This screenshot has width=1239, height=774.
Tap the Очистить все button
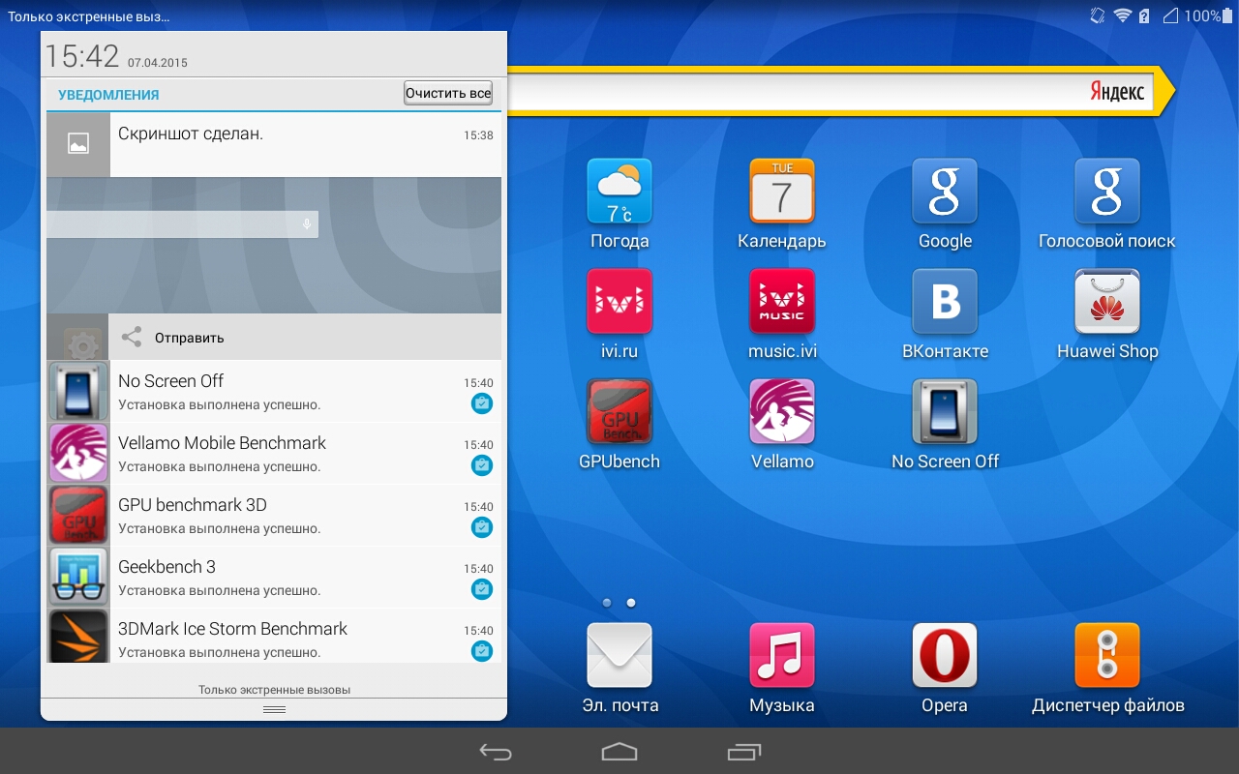(x=448, y=94)
